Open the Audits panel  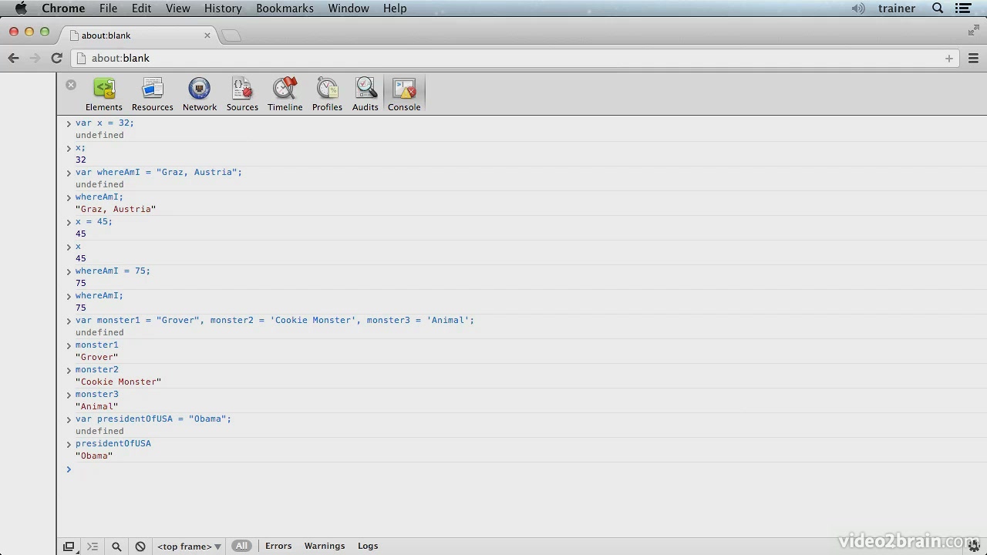coord(365,95)
